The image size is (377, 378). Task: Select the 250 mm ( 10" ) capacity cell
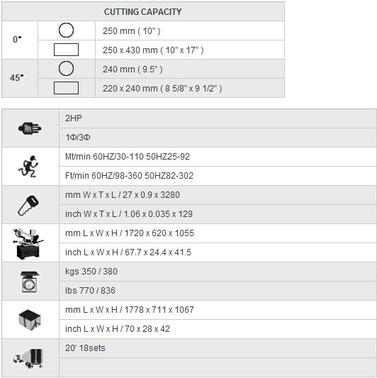tap(190, 30)
